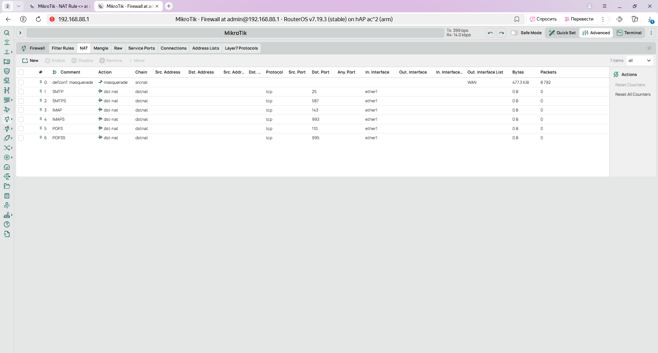Click the redo arrow icon

[x=501, y=33]
